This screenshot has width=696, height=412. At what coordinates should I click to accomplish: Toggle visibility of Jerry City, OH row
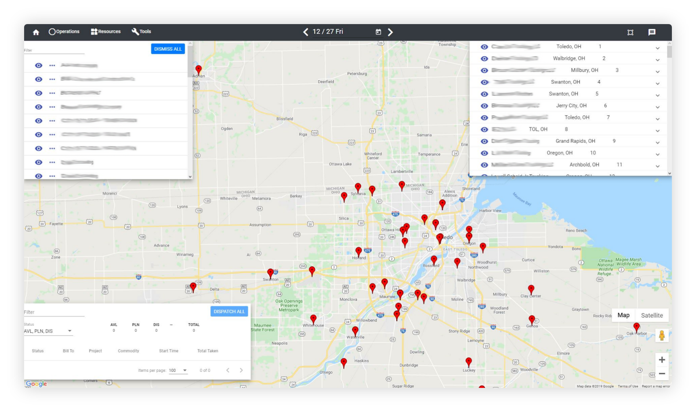[x=484, y=106]
